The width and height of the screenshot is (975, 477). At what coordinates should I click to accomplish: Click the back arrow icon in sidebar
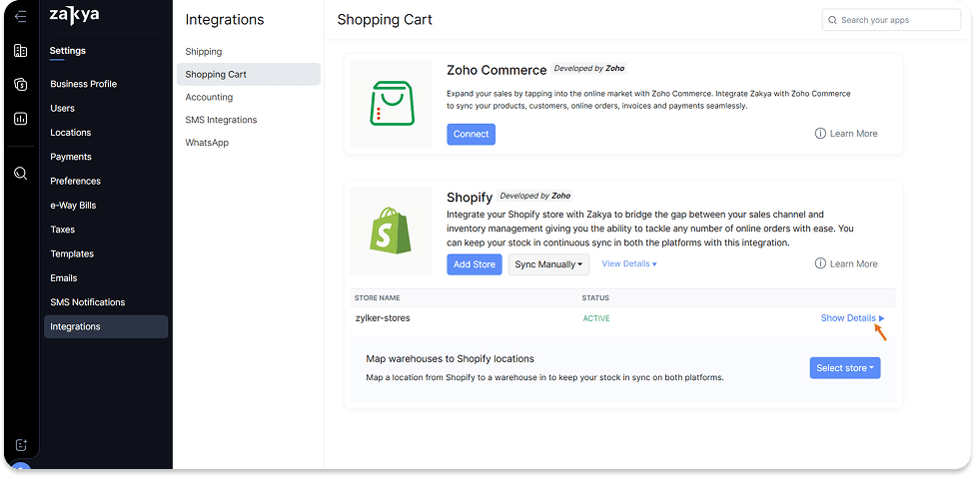pyautogui.click(x=20, y=17)
